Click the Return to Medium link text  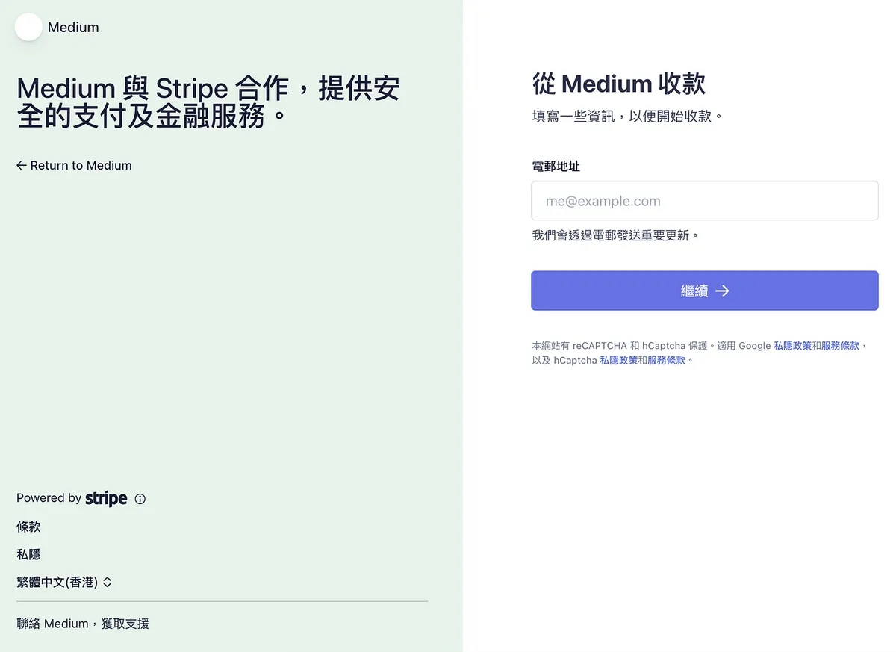click(81, 165)
